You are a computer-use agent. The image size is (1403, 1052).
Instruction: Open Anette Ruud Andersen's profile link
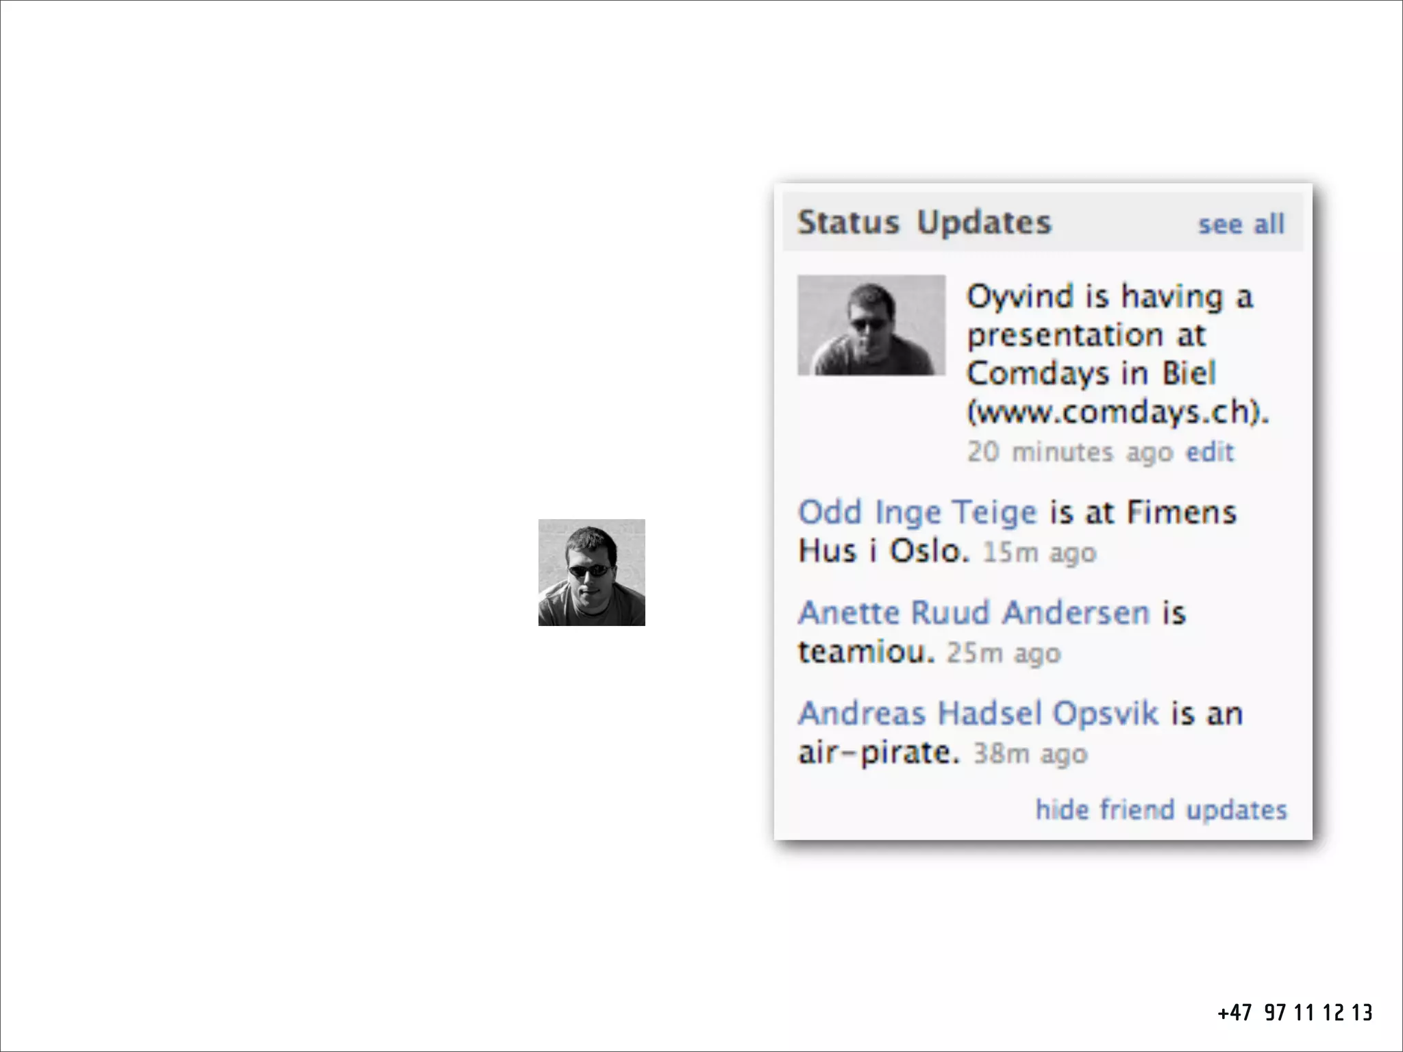973,613
